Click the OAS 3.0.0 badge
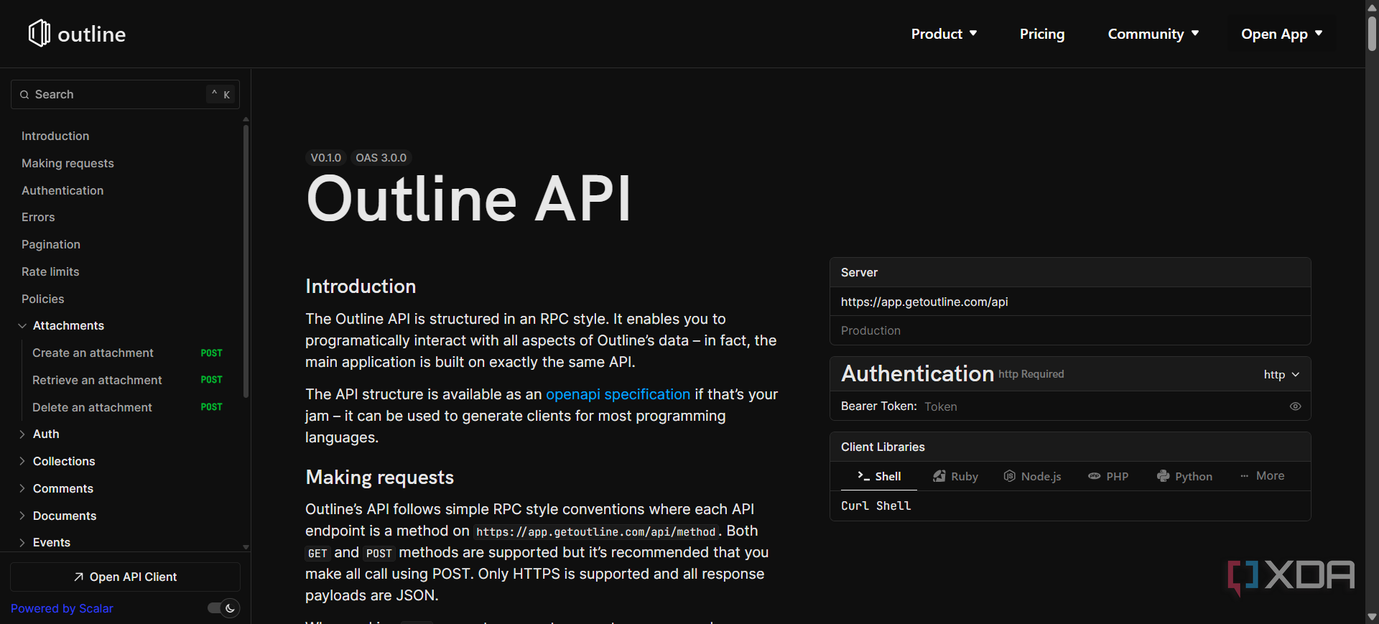 click(x=381, y=158)
